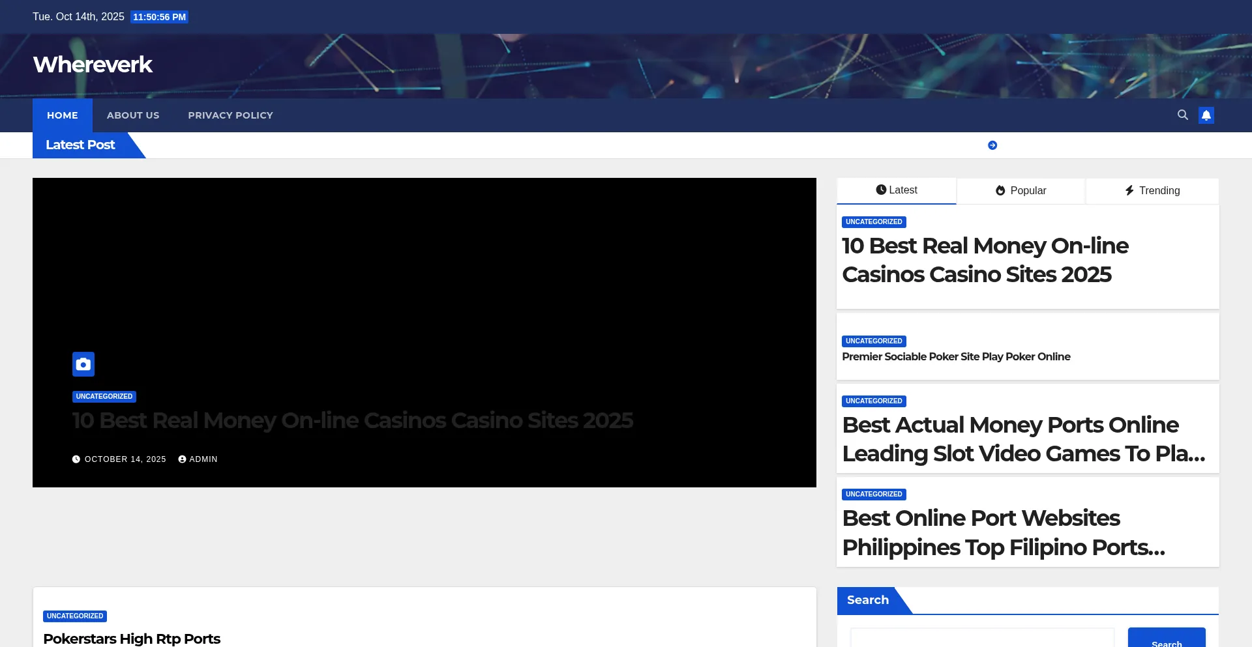Click the clock icon beside October 14 date
Image resolution: width=1252 pixels, height=647 pixels.
tap(76, 459)
